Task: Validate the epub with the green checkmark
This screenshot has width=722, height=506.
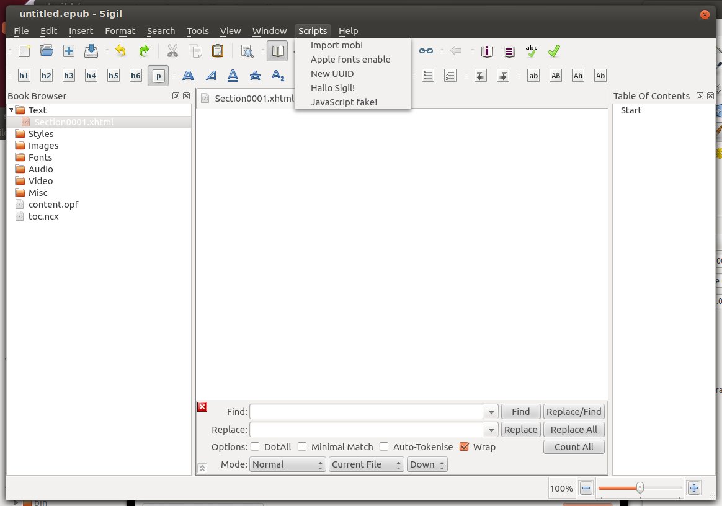Action: [554, 51]
